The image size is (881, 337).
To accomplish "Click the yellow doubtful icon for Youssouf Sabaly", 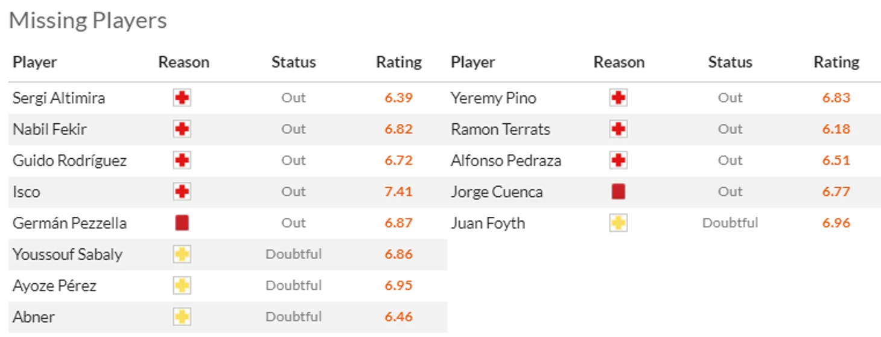I will point(182,255).
